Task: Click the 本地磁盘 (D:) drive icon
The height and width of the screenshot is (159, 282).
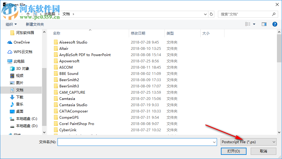Action: tap(12, 126)
